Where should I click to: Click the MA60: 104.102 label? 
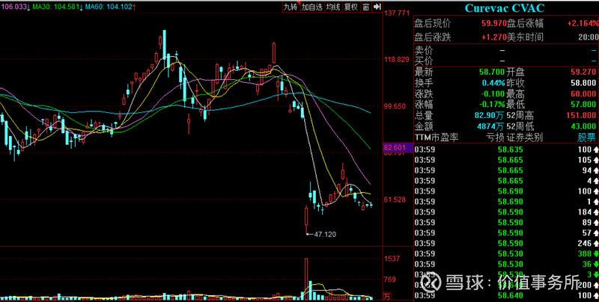click(x=110, y=7)
